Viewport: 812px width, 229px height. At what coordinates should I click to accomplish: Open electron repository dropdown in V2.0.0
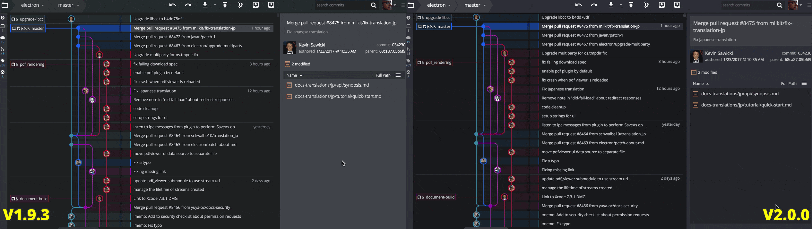(x=439, y=5)
